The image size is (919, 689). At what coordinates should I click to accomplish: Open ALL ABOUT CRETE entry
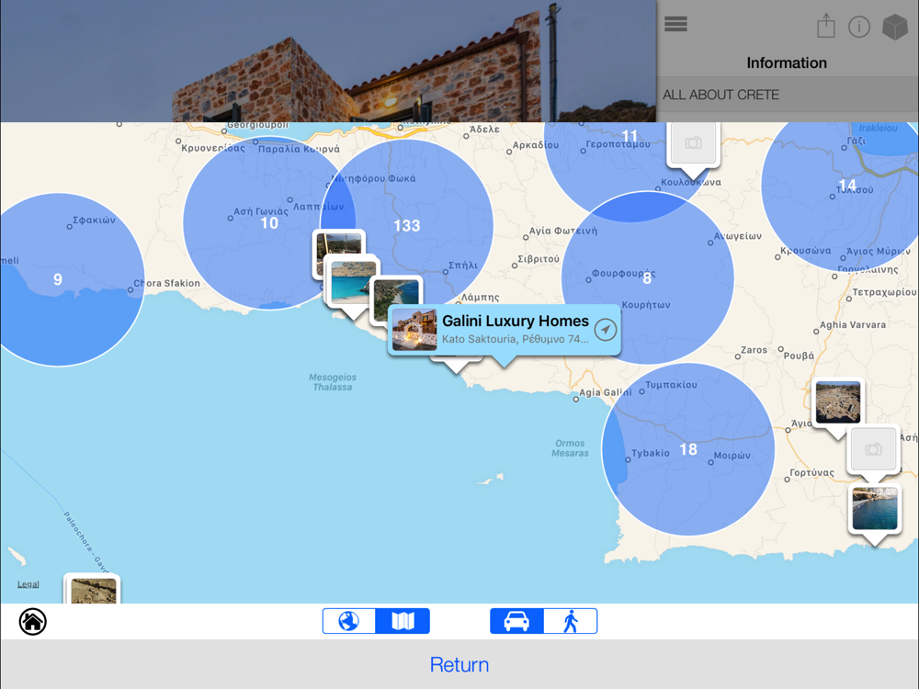(x=788, y=95)
